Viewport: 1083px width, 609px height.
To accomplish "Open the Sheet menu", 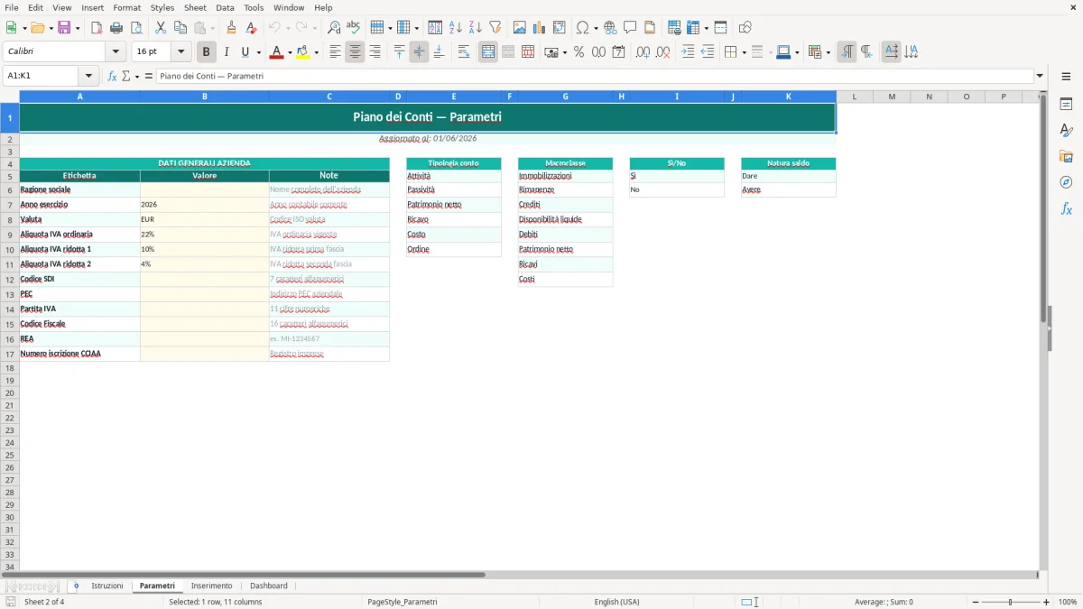I will (x=195, y=7).
